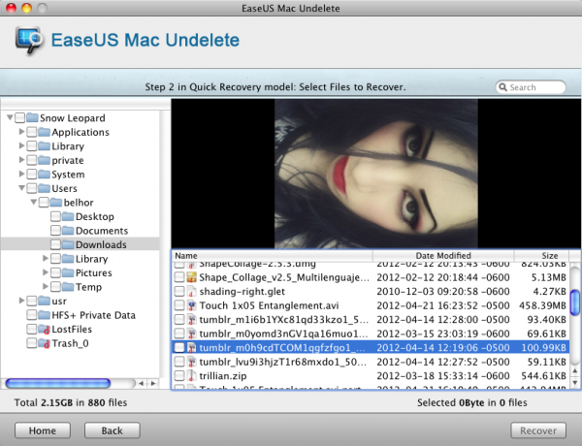582x446 pixels.
Task: Click the image preview thumbnail
Action: pos(376,174)
